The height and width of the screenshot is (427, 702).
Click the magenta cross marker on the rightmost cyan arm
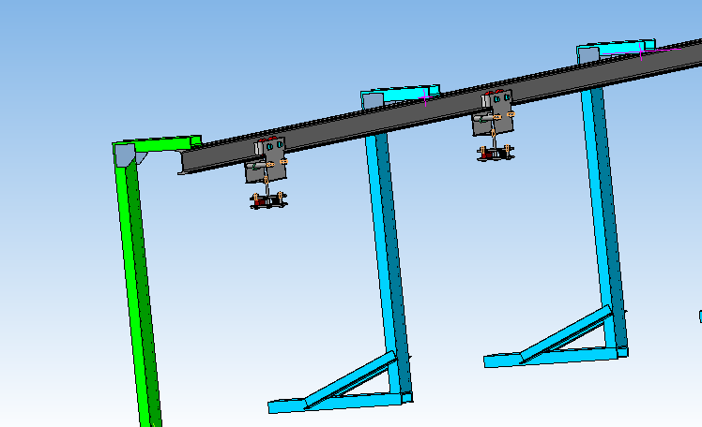point(641,52)
